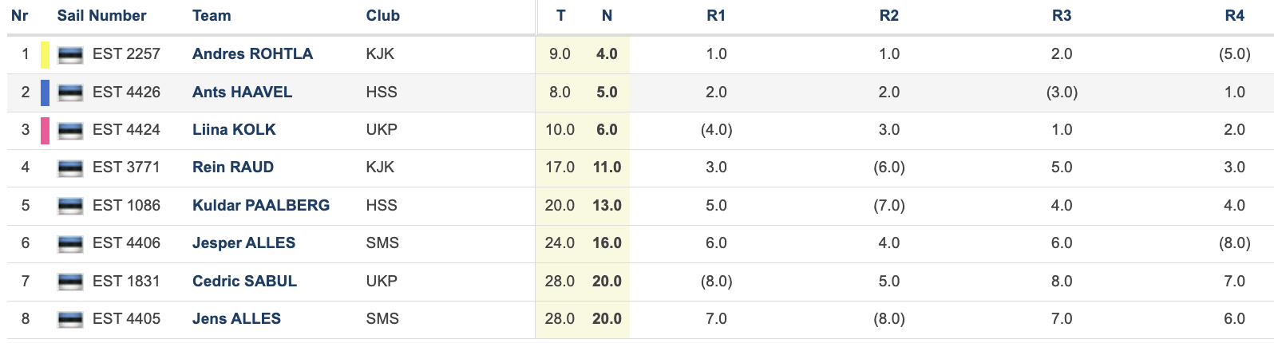Open Ants HAAVEL team link
The width and height of the screenshot is (1274, 343).
coord(242,93)
